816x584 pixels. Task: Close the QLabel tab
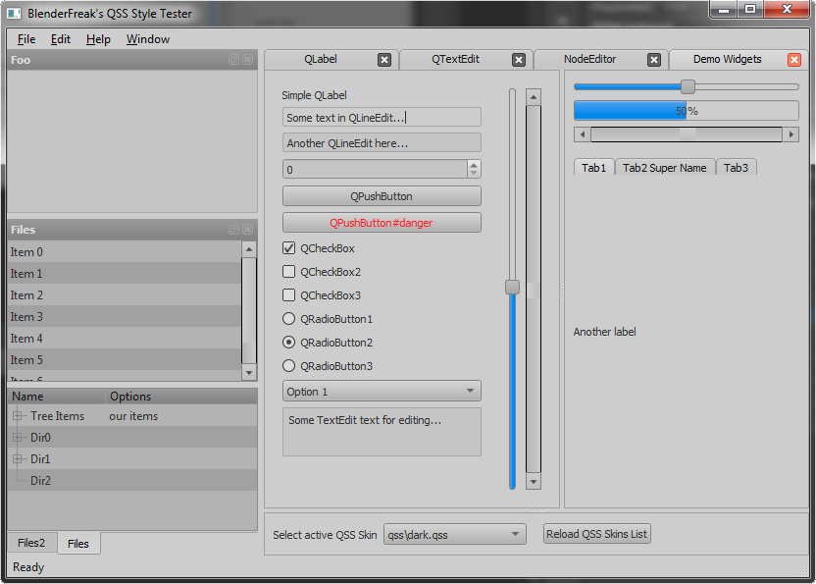point(384,60)
